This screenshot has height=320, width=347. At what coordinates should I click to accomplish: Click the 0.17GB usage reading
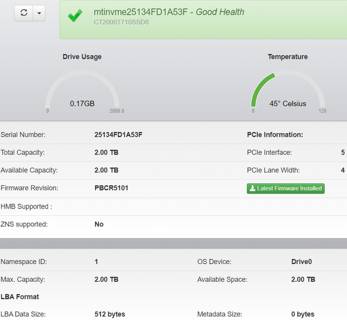point(82,103)
